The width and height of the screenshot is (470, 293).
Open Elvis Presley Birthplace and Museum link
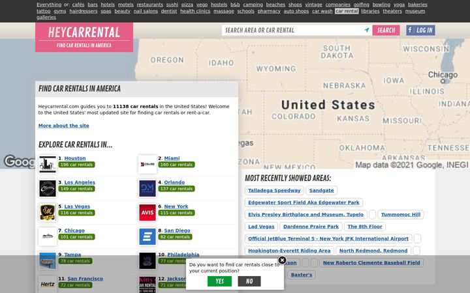305,214
